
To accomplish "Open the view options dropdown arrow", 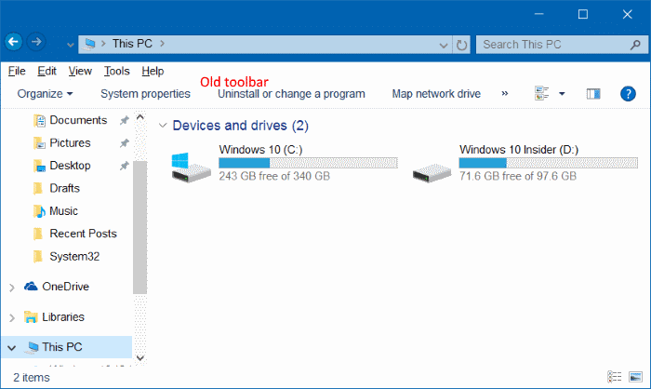I will pos(562,94).
